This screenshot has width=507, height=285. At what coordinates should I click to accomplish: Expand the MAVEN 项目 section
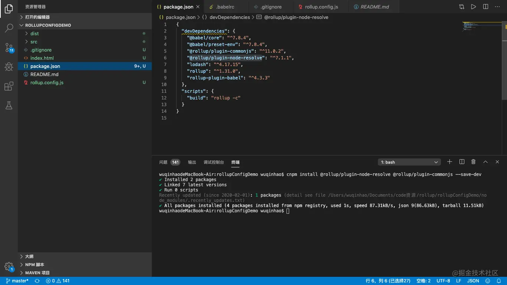[x=85, y=273]
